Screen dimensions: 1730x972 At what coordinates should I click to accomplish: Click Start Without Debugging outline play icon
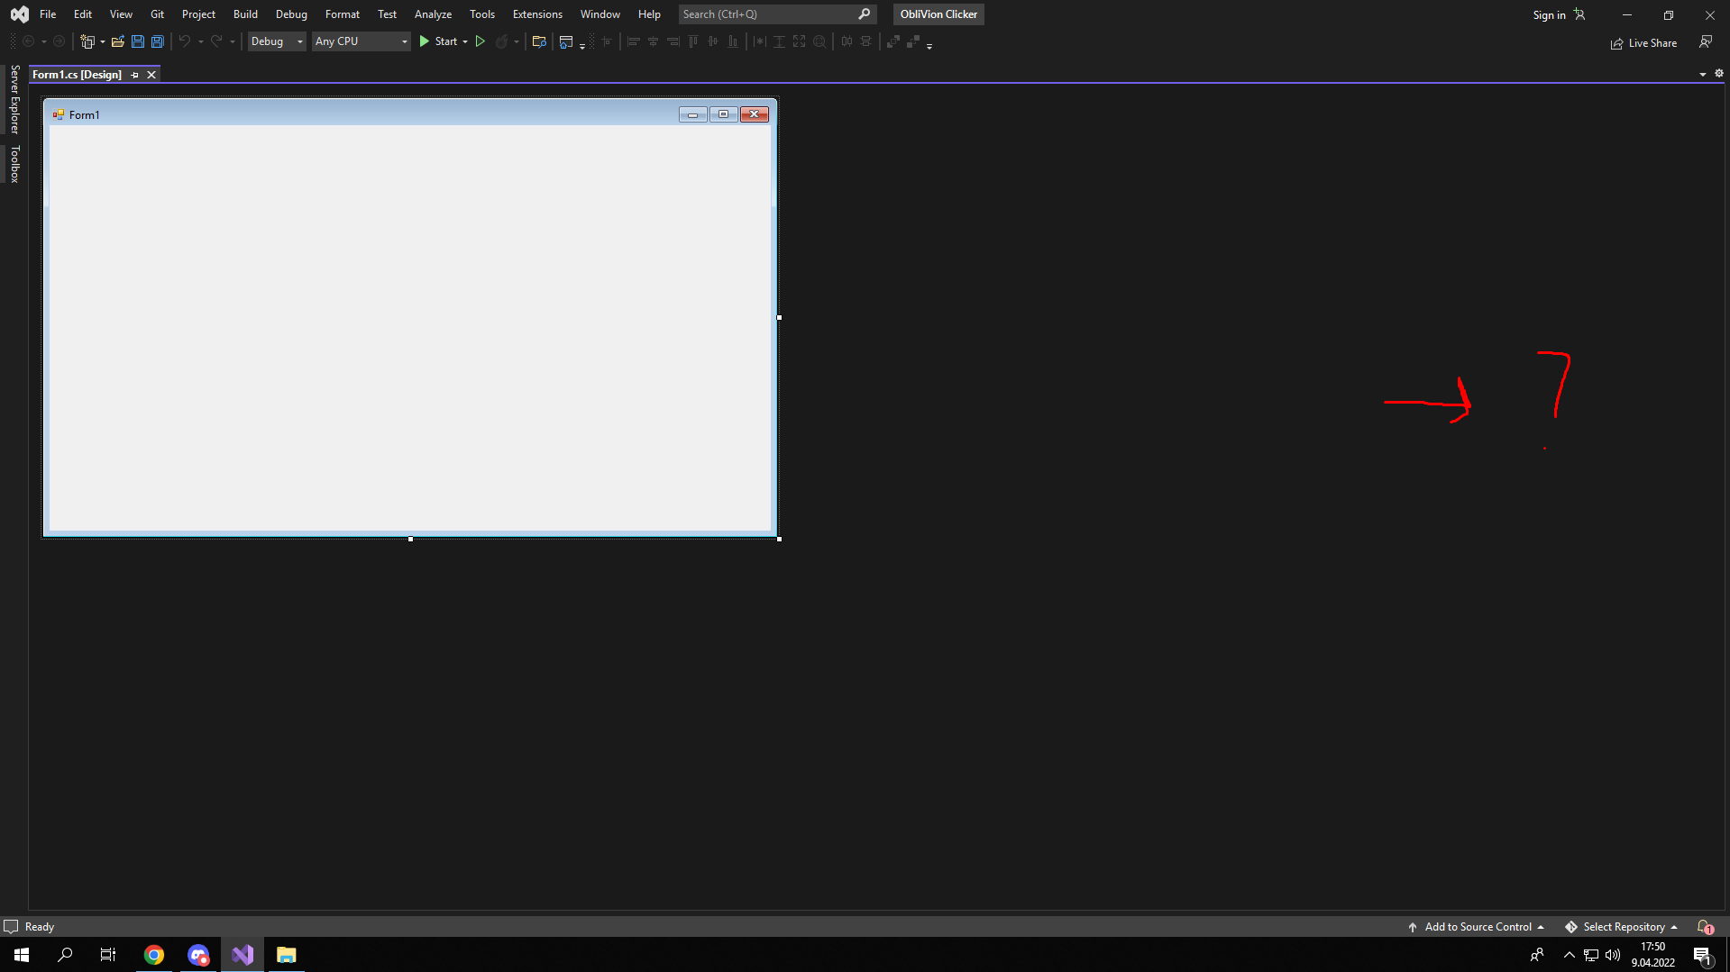(x=480, y=41)
